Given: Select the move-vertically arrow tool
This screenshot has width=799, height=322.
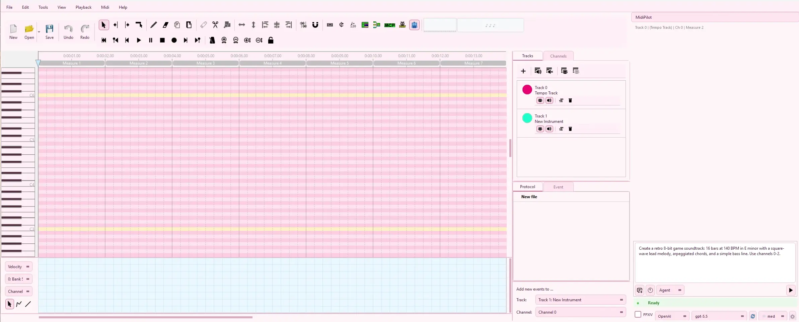Looking at the screenshot, I should tap(253, 25).
